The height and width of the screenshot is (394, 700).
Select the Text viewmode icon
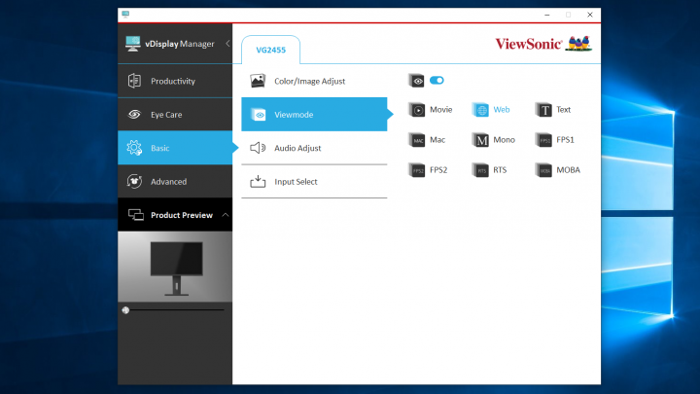543,109
